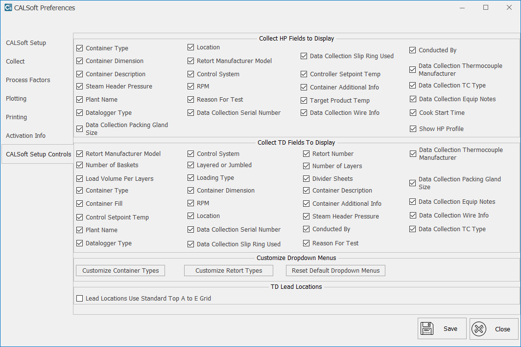Save the preferences with the Save button

point(442,328)
